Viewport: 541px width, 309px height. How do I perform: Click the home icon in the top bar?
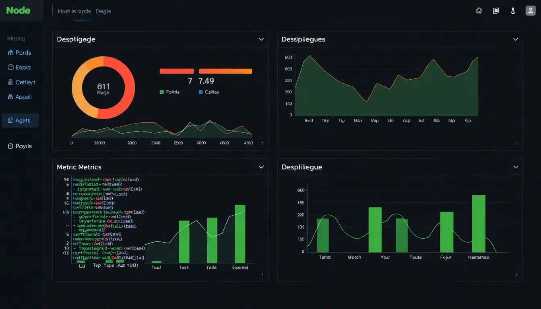click(x=479, y=10)
